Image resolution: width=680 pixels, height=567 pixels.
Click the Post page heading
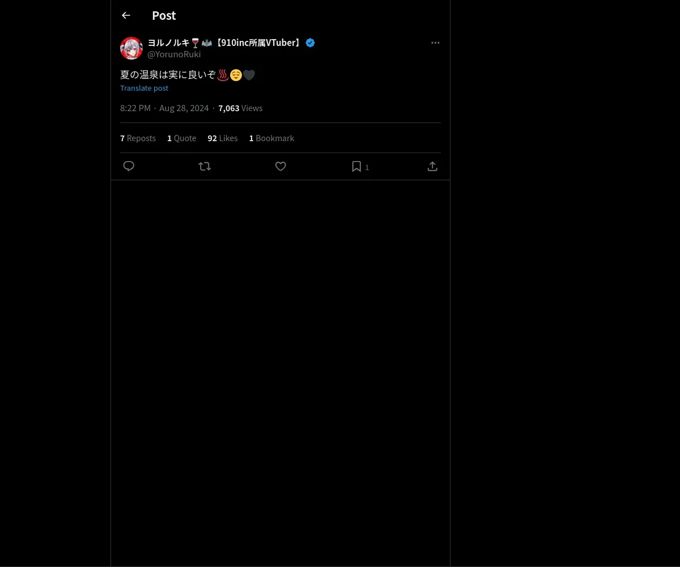164,15
